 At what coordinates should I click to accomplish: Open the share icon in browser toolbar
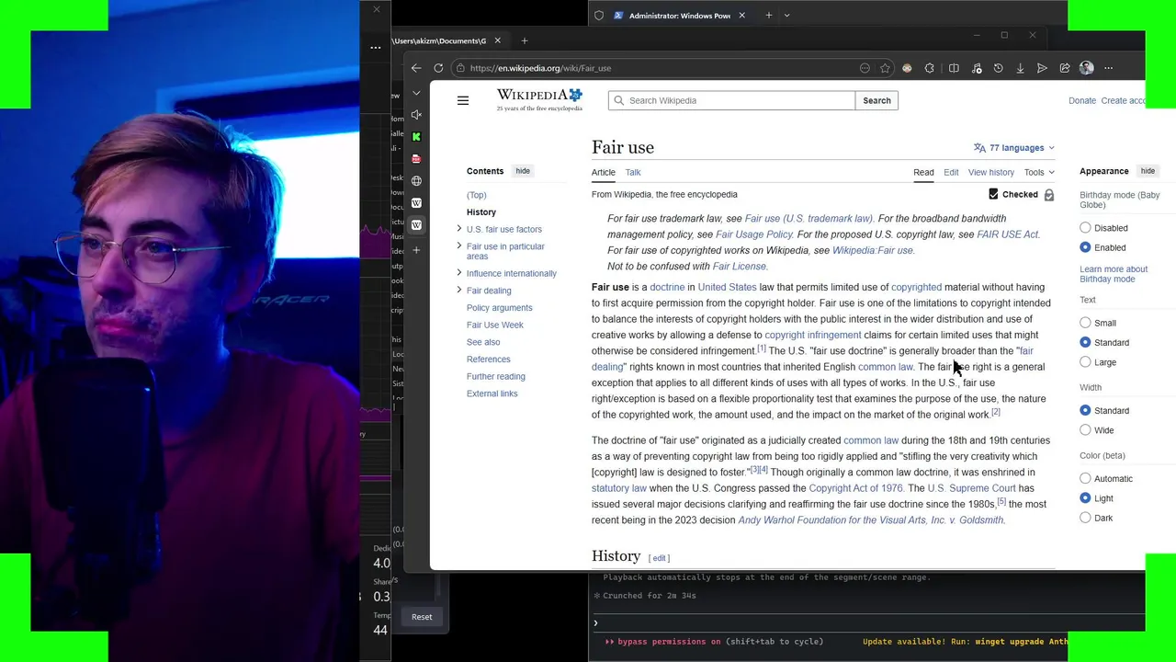click(1065, 68)
